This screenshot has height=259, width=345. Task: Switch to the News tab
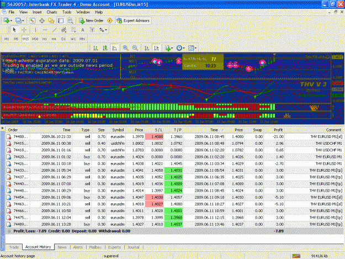62,247
